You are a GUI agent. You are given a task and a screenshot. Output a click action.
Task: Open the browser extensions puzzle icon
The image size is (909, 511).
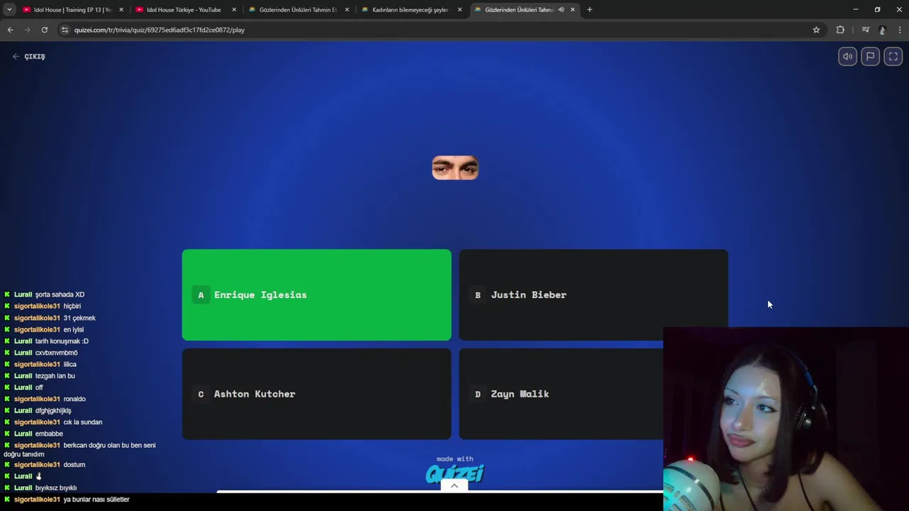pos(840,30)
